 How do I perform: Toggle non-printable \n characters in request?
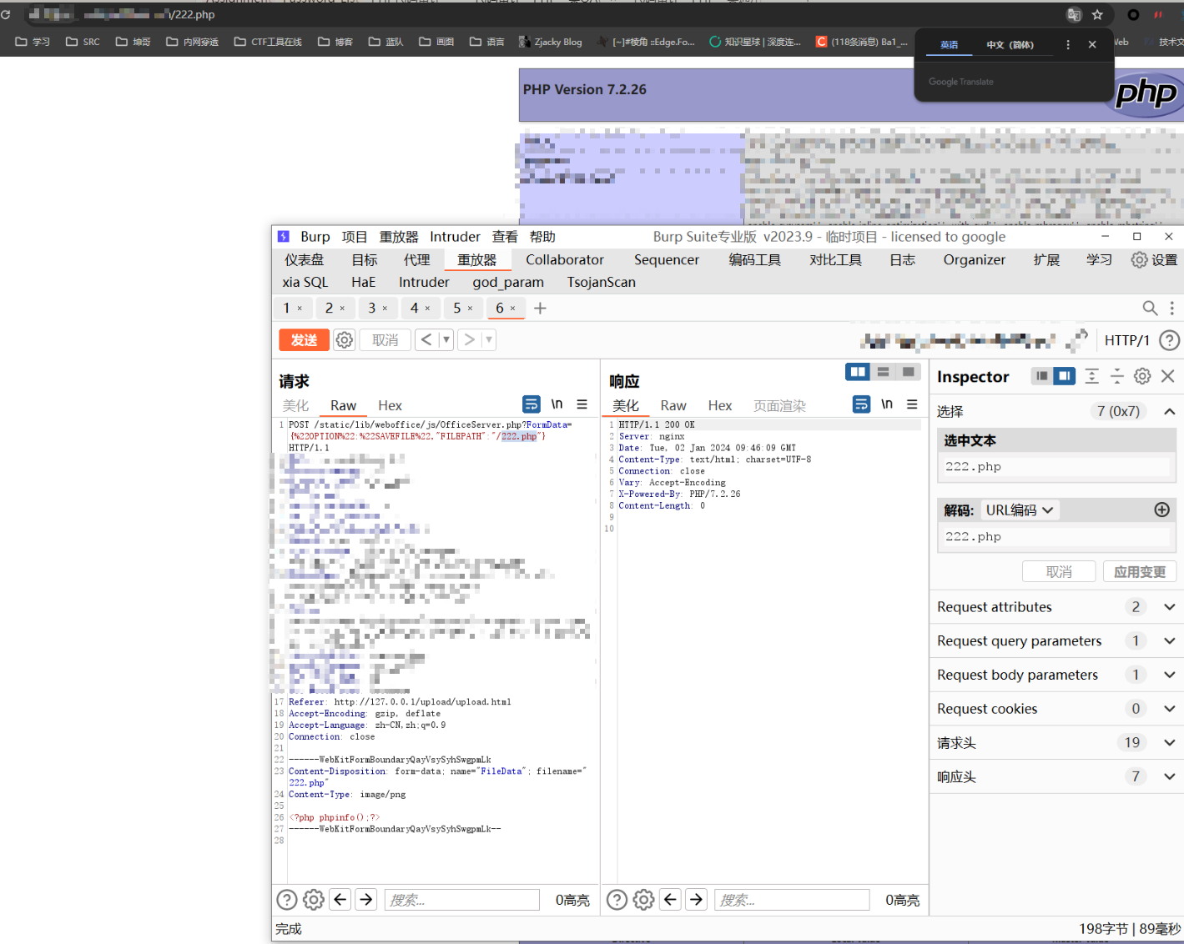557,404
